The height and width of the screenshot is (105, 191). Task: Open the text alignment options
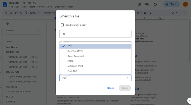pyautogui.click(x=139, y=13)
